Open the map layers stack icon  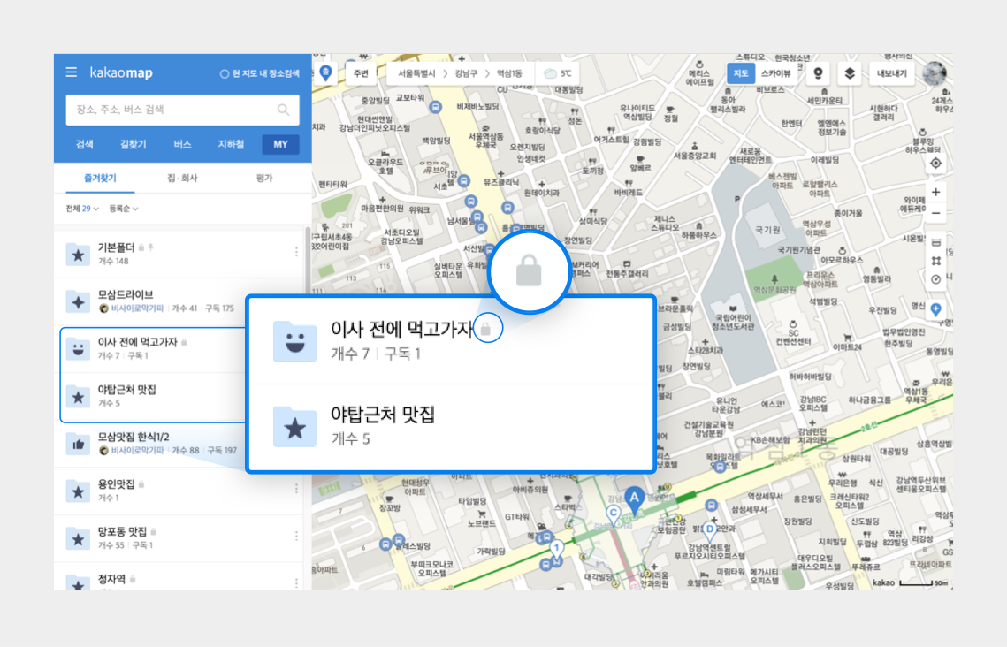tap(849, 73)
